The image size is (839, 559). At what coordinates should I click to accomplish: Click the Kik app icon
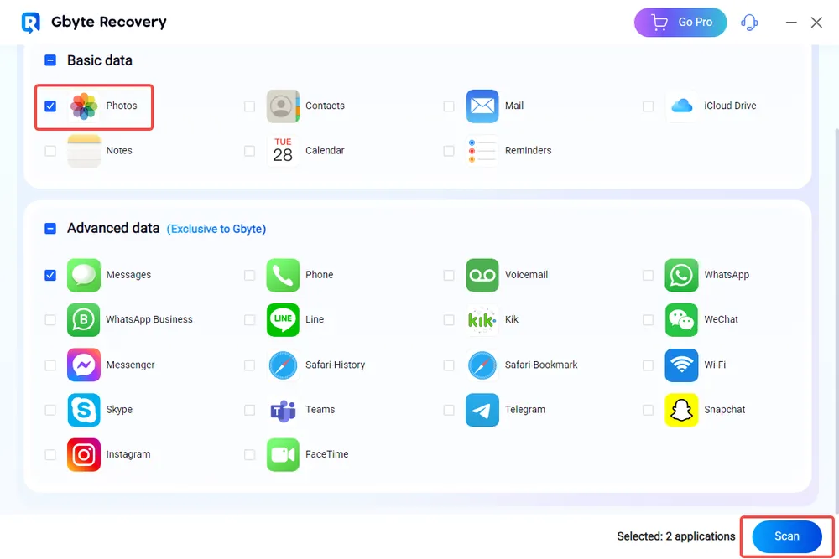[482, 319]
